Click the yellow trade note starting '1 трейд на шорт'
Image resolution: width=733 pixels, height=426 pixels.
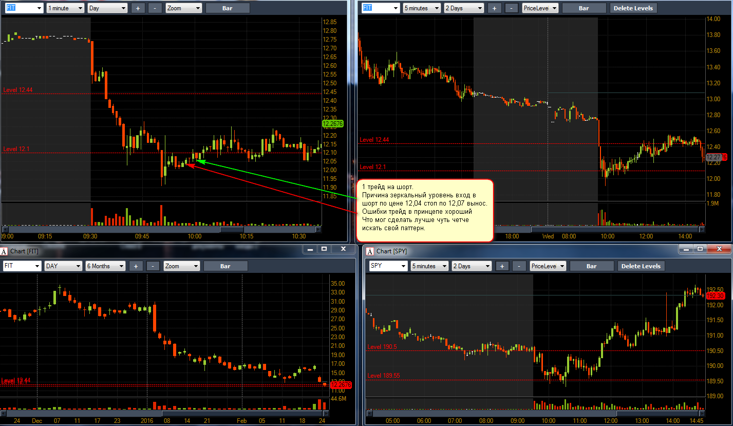[x=425, y=211]
